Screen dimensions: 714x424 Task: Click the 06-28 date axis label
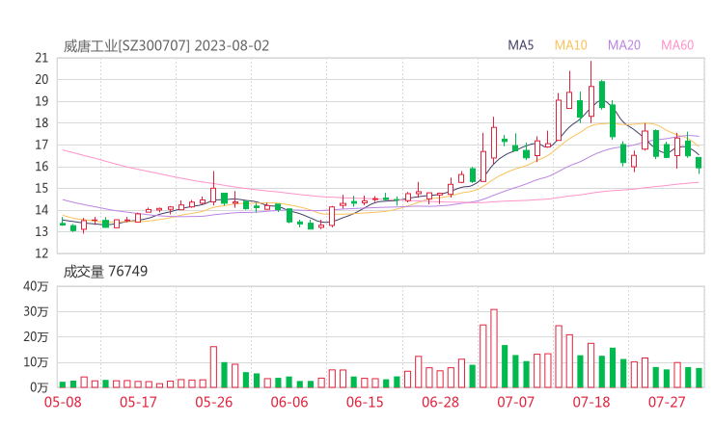click(x=440, y=402)
